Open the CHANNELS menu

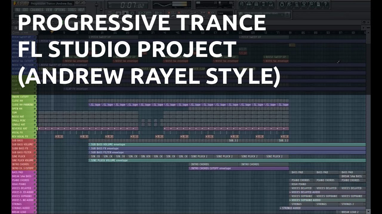37,10
